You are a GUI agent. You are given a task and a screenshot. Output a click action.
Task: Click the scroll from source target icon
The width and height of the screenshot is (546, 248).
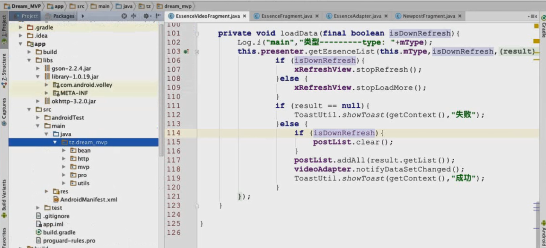pyautogui.click(x=124, y=16)
